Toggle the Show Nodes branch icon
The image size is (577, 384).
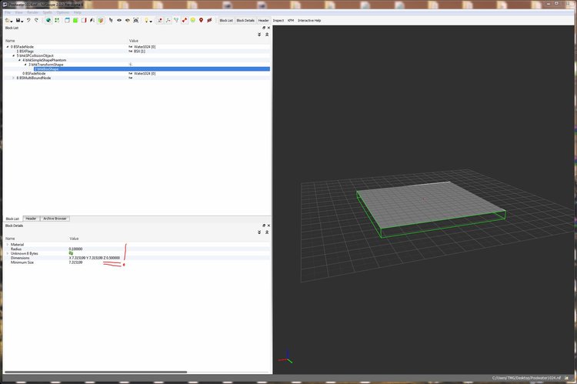(x=176, y=20)
